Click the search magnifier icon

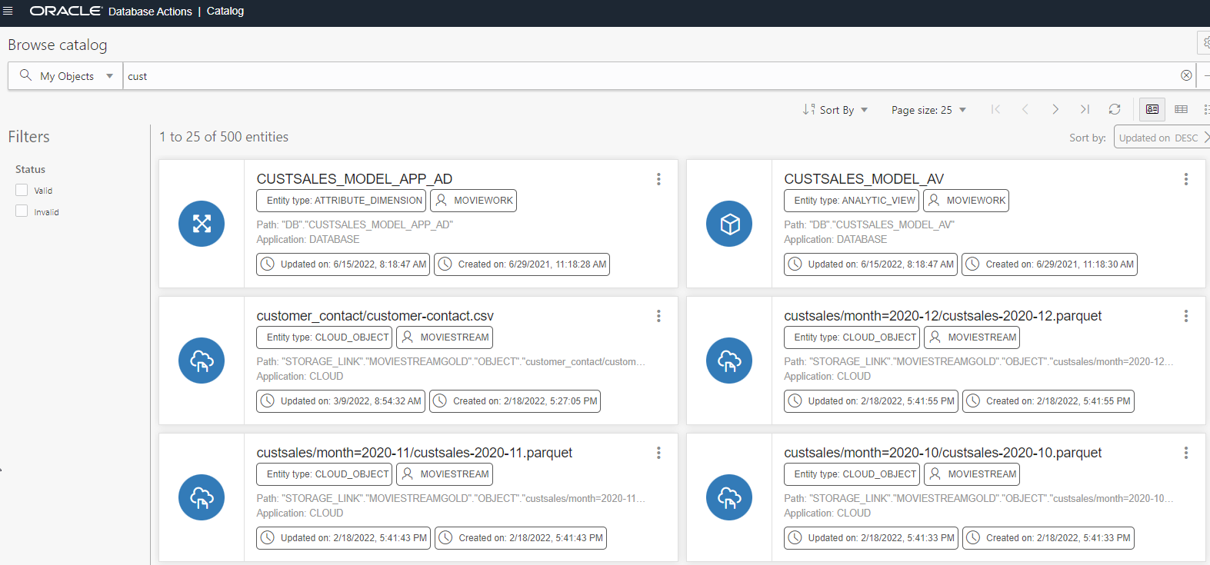(x=25, y=75)
